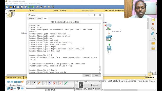Open the File menu

click(7, 4)
